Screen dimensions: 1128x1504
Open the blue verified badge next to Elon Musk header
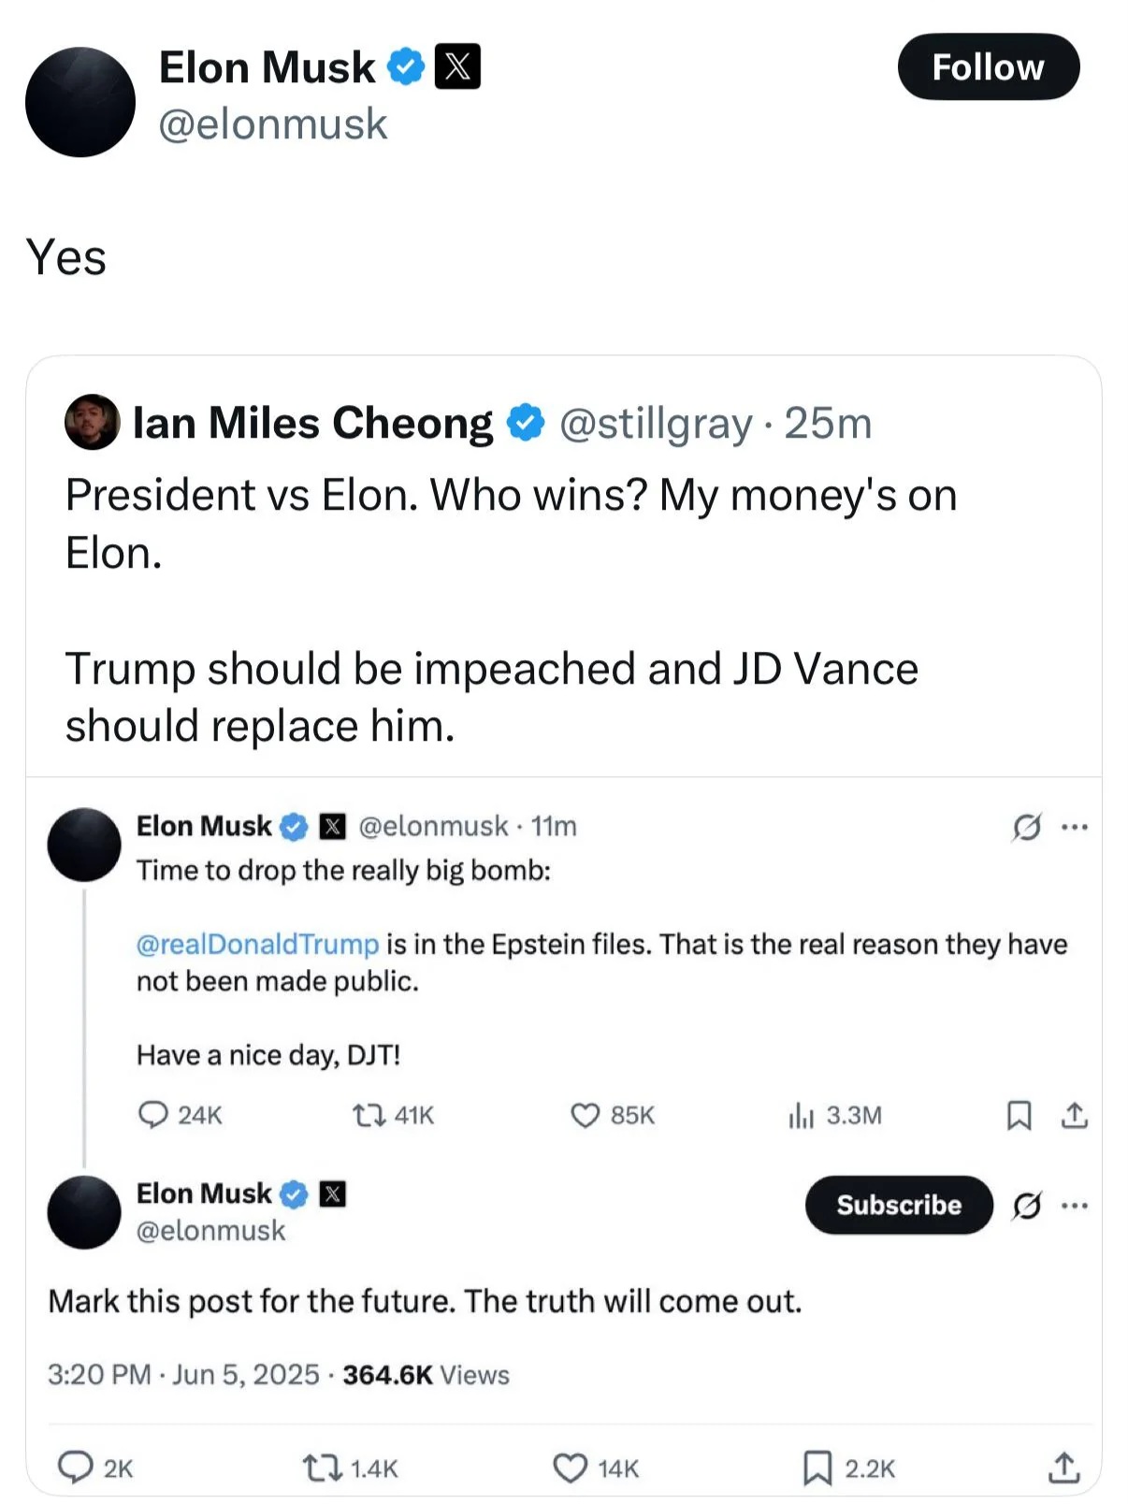[406, 67]
